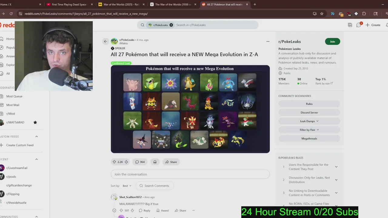Close the All 27 Pokémon tab
The image size is (388, 218).
[247, 4]
